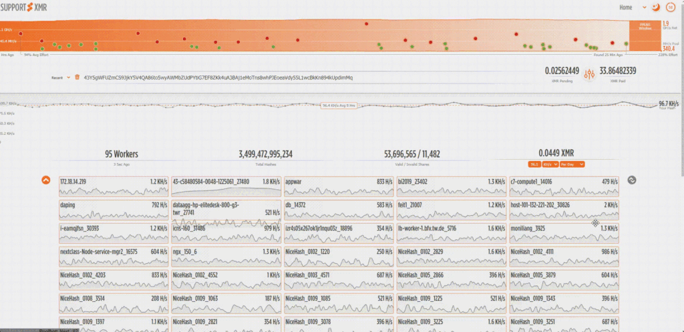Image resolution: width=684 pixels, height=332 pixels.
Task: Click the NiceHash_0102_1220 worker graph
Action: pyautogui.click(x=338, y=261)
